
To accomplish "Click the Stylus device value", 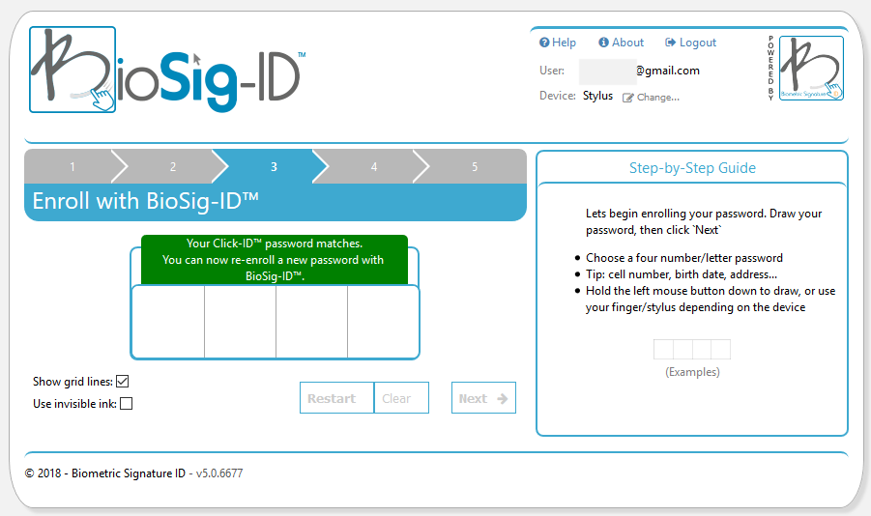I will pyautogui.click(x=597, y=96).
